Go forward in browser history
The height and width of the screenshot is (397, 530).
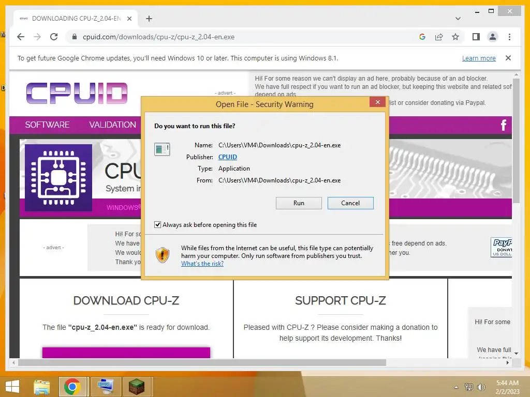(37, 37)
